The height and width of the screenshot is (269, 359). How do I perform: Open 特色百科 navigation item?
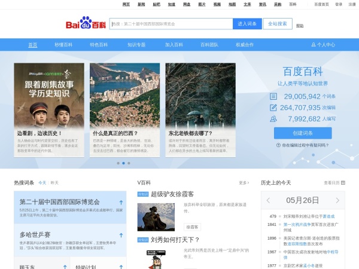click(x=99, y=45)
